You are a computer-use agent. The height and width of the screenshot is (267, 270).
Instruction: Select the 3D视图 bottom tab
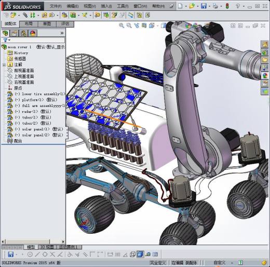[x=47, y=247]
